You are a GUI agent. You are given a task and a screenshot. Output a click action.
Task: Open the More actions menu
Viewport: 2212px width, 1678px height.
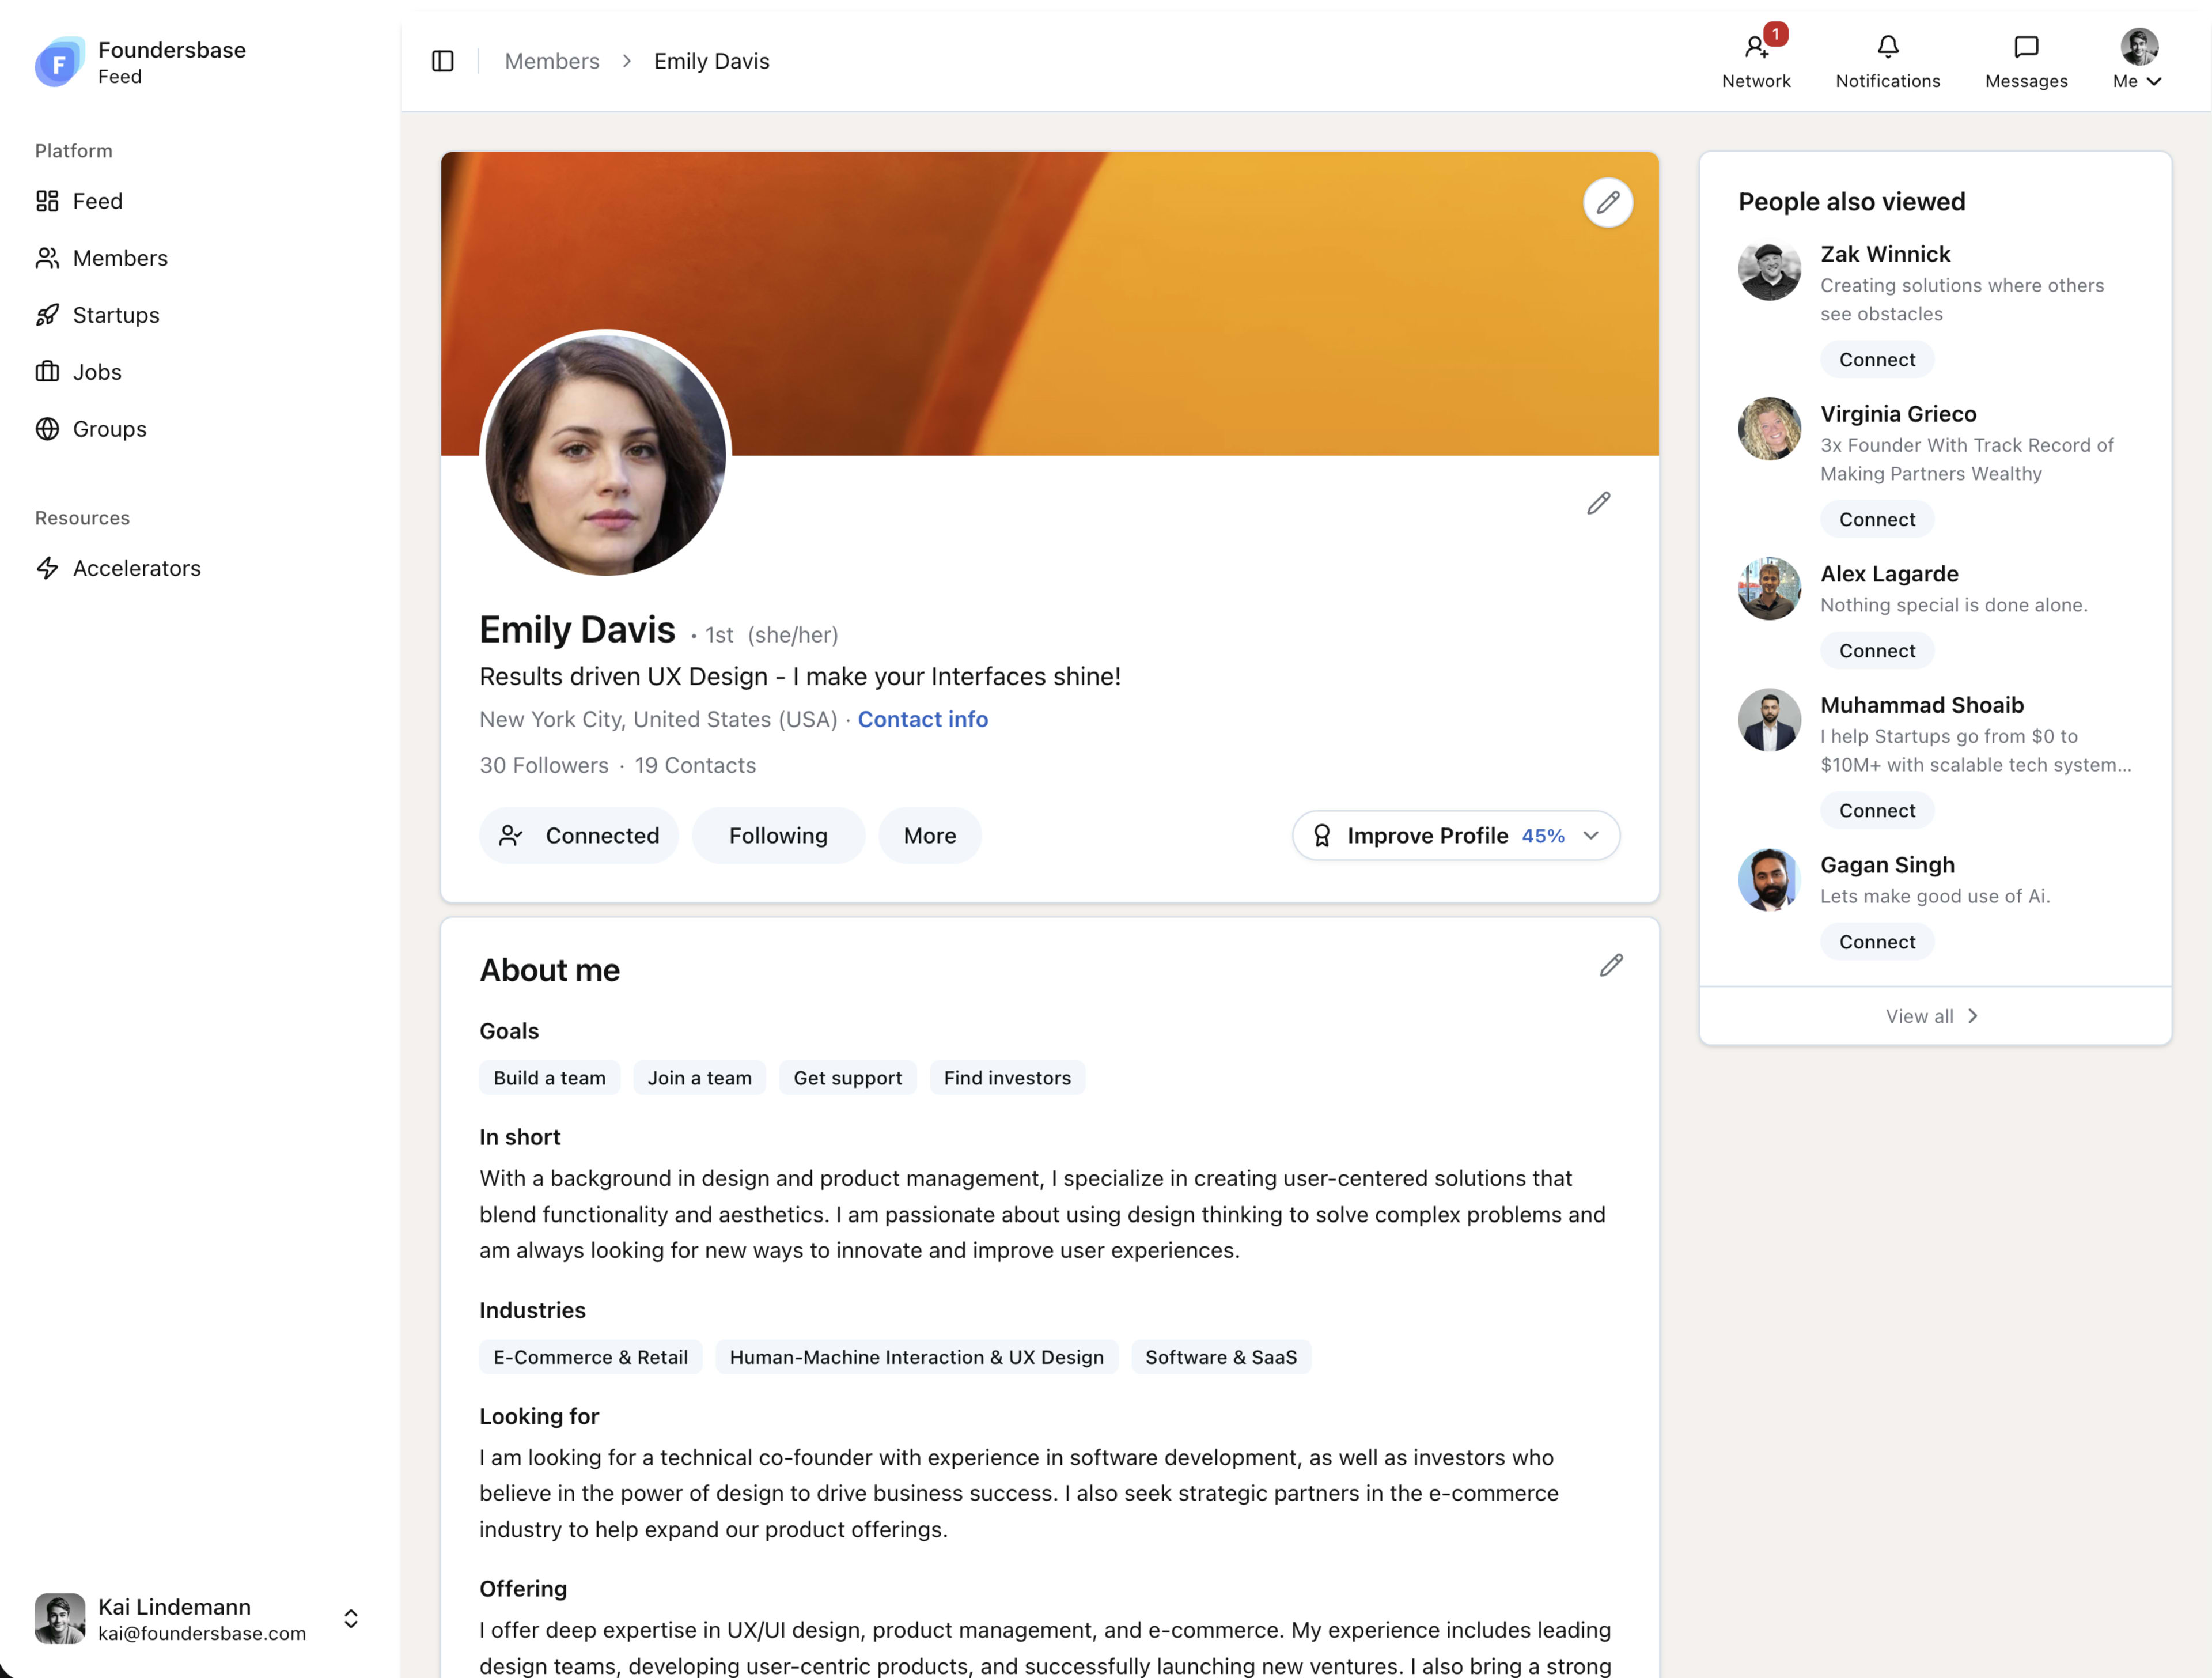(x=929, y=836)
